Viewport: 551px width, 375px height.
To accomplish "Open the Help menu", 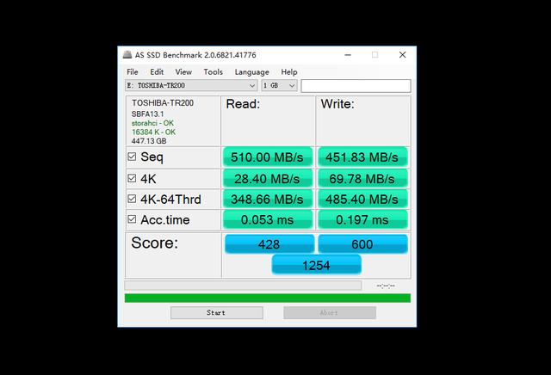I will [x=289, y=72].
